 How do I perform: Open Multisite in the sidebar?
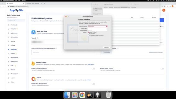click(x=13, y=70)
